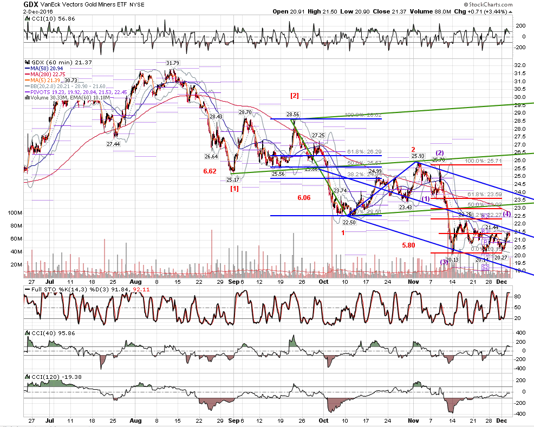Click the red 6.62 annotation
The image size is (534, 427).
(210, 171)
